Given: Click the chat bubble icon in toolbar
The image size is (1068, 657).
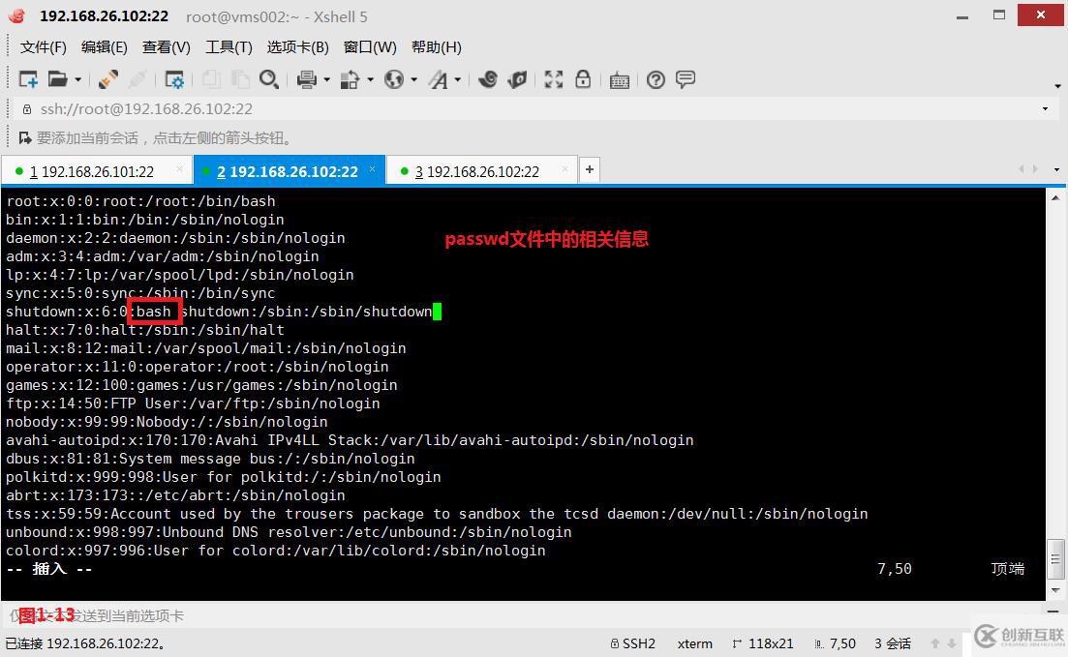Looking at the screenshot, I should [686, 79].
